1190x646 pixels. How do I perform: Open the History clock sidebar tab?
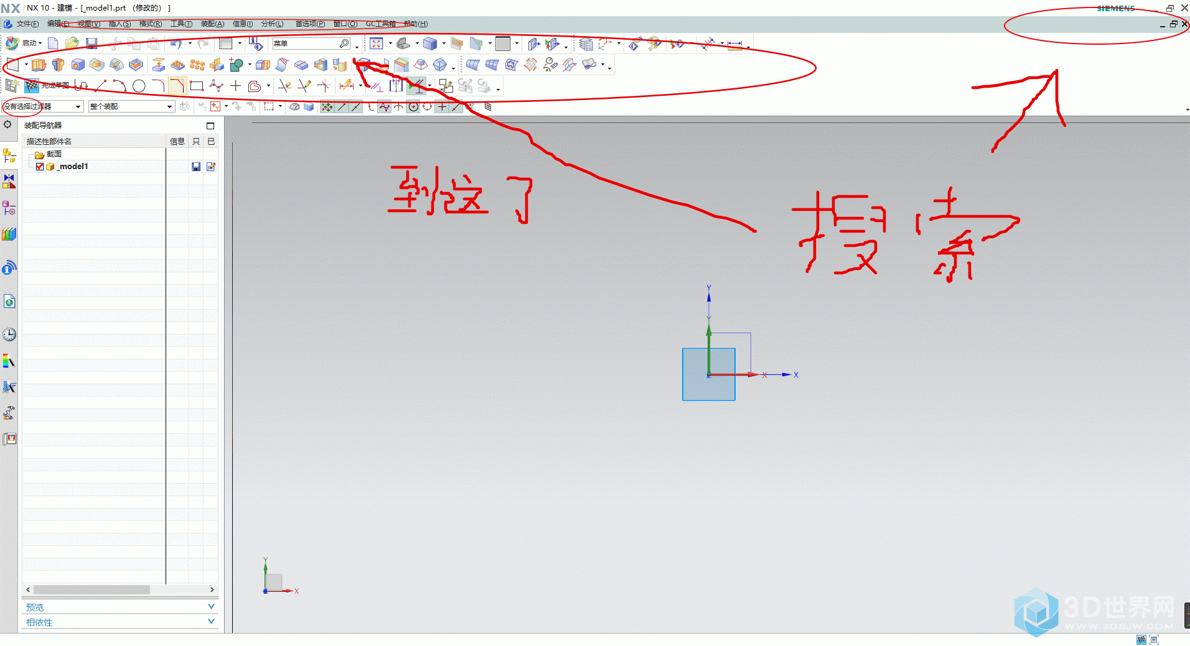pos(9,335)
